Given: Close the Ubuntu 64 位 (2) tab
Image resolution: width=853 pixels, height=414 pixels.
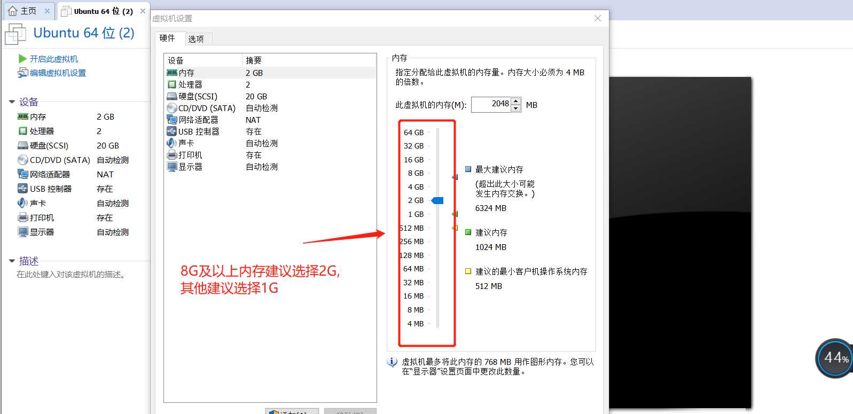Looking at the screenshot, I should click(x=143, y=11).
